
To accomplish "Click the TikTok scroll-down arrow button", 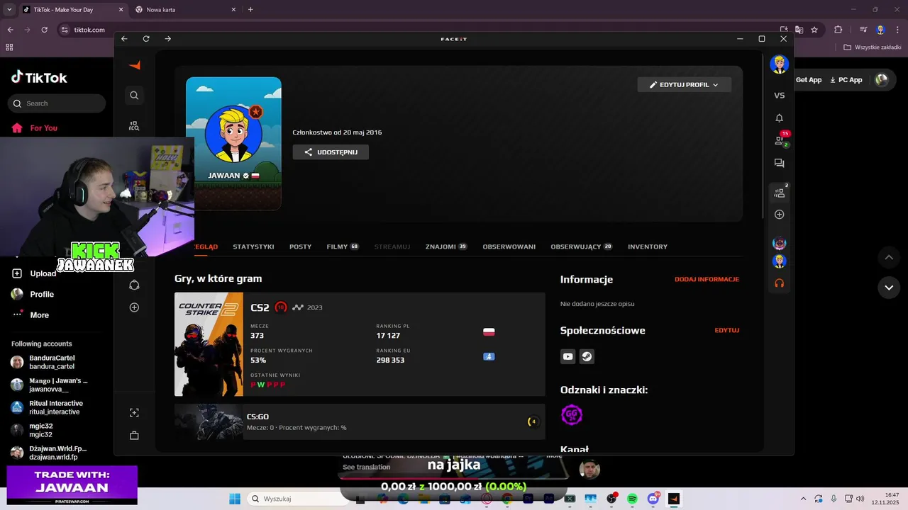I will point(889,287).
